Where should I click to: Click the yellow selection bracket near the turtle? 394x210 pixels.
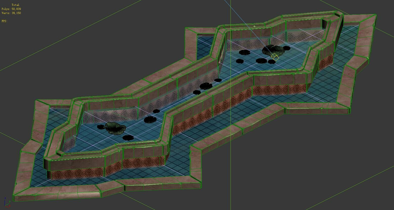(x=275, y=57)
